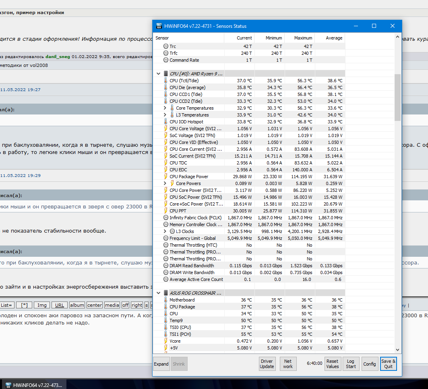Click the Current column header
This screenshot has height=389, width=428.
pyautogui.click(x=240, y=38)
